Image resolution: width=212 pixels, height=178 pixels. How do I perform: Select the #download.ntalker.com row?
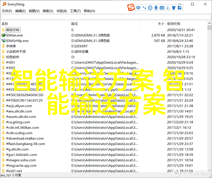pyautogui.click(x=104, y=138)
